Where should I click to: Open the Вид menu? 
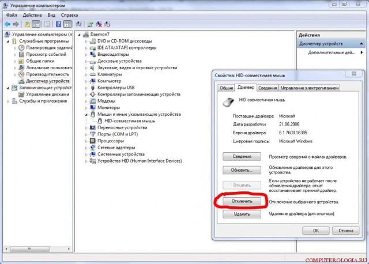pos(51,15)
